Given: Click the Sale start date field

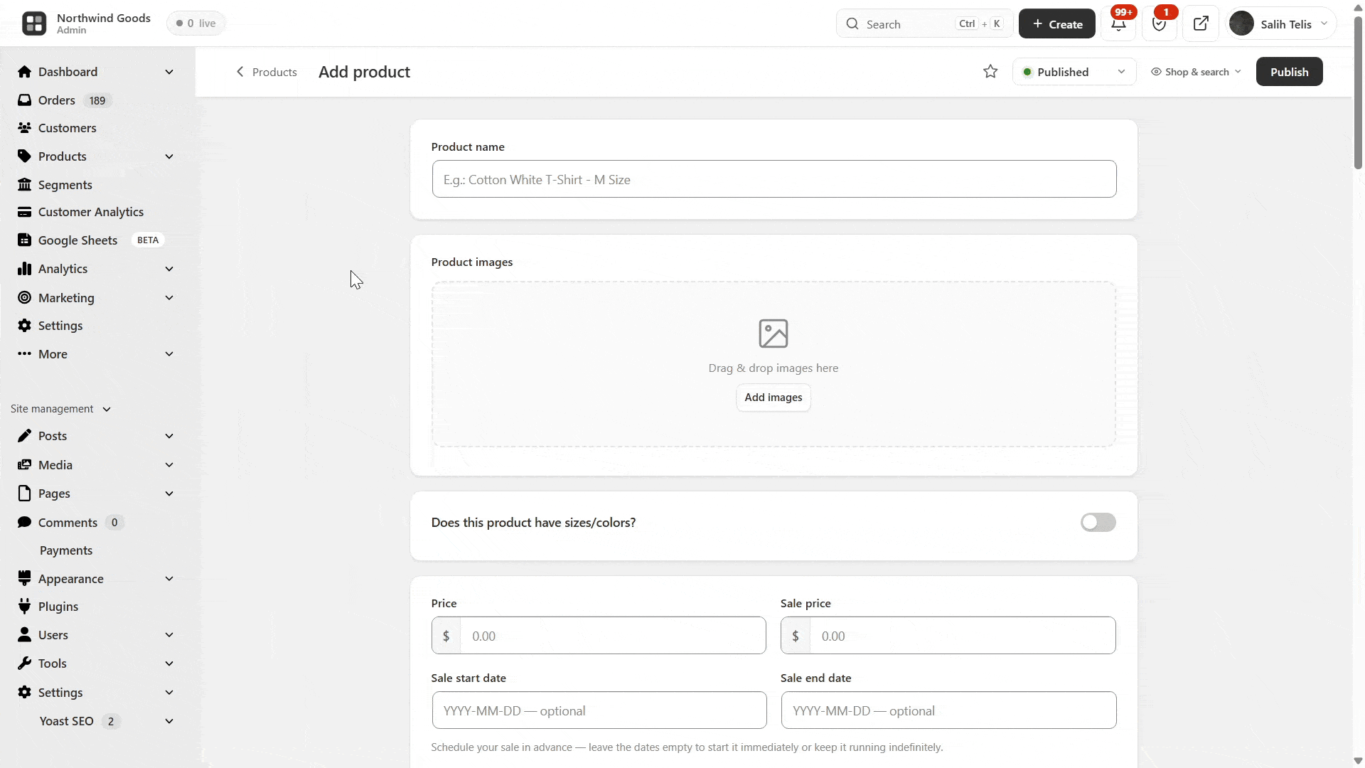Looking at the screenshot, I should coord(599,710).
